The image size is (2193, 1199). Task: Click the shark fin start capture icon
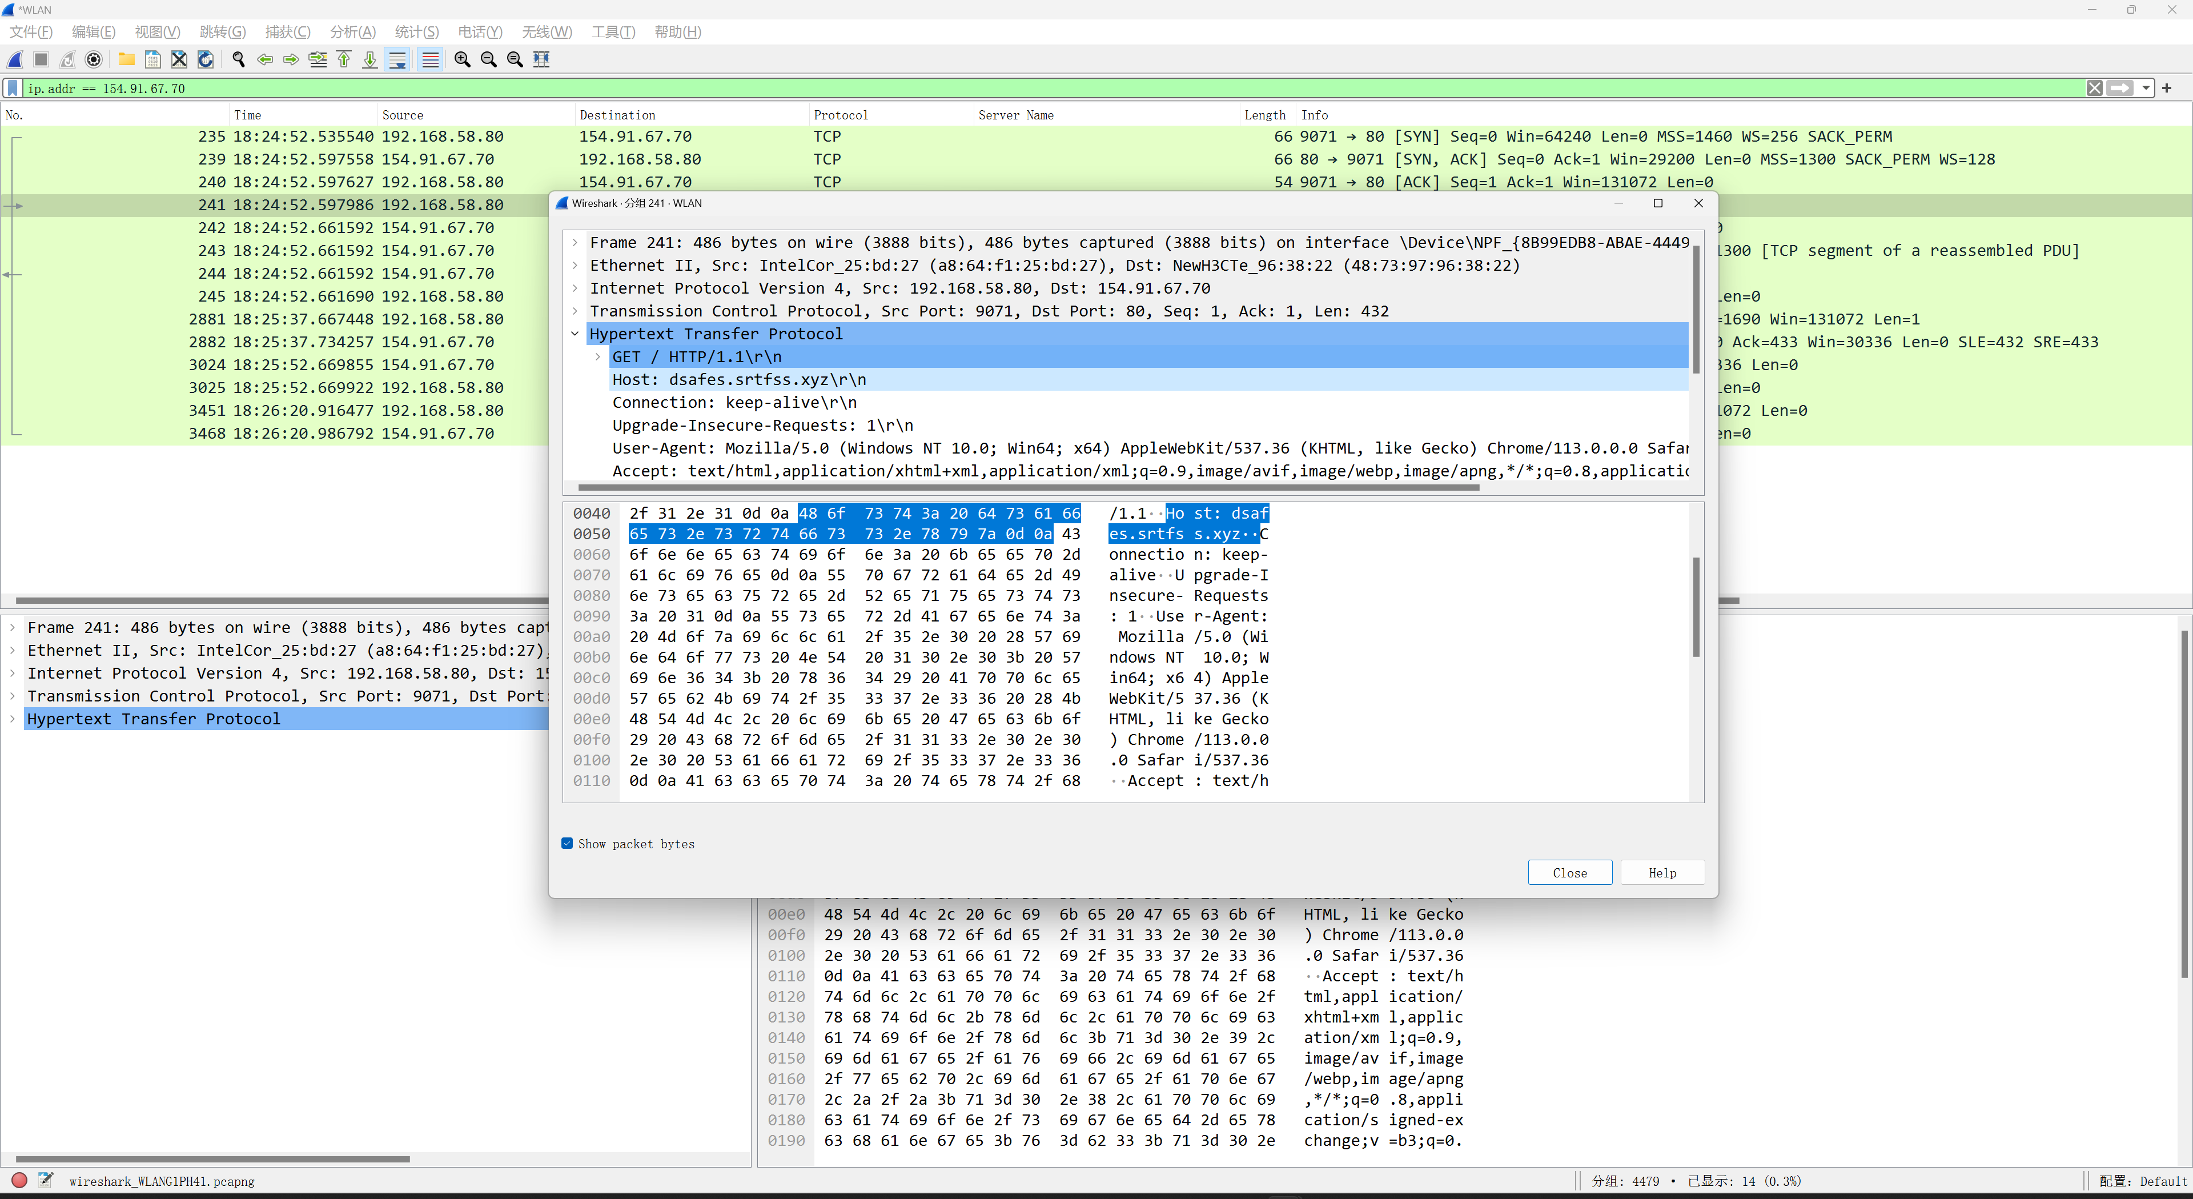15,59
